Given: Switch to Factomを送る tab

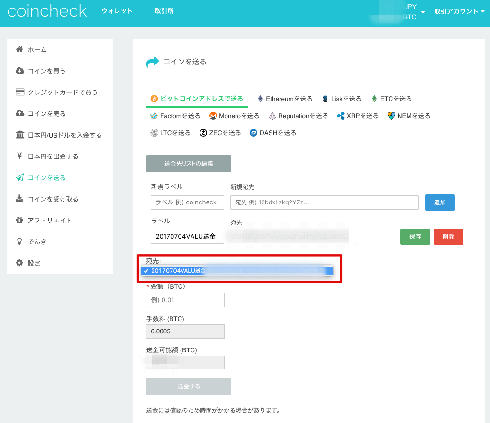Looking at the screenshot, I should pyautogui.click(x=175, y=116).
